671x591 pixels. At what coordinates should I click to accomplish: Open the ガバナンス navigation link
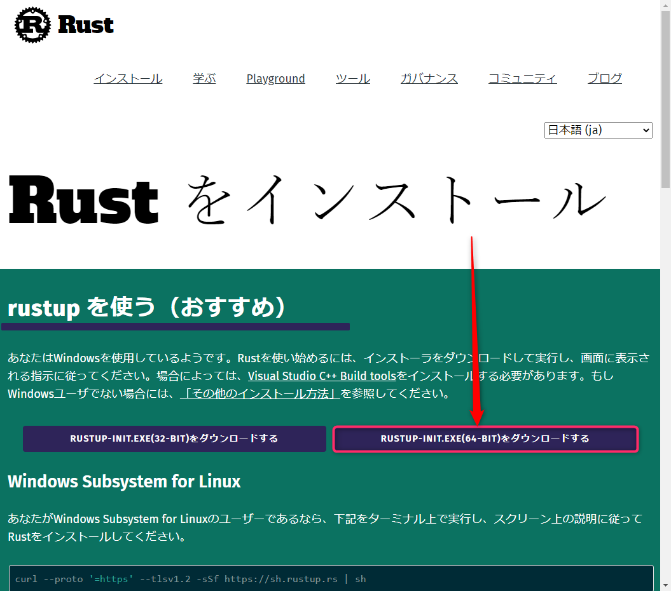(429, 79)
